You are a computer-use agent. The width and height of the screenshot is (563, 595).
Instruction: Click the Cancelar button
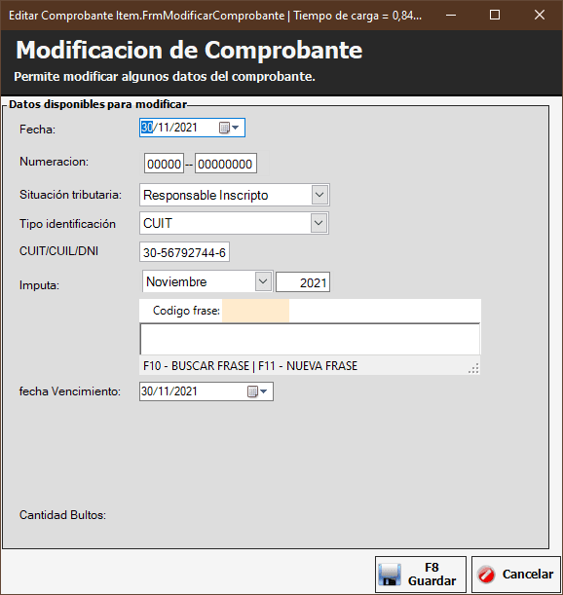(516, 575)
